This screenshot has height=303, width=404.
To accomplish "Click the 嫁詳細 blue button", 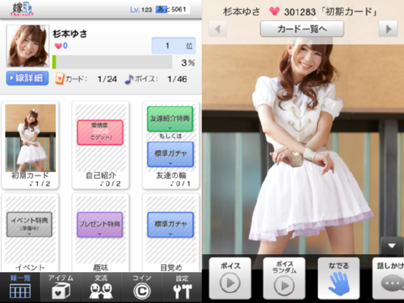I will pos(27,78).
